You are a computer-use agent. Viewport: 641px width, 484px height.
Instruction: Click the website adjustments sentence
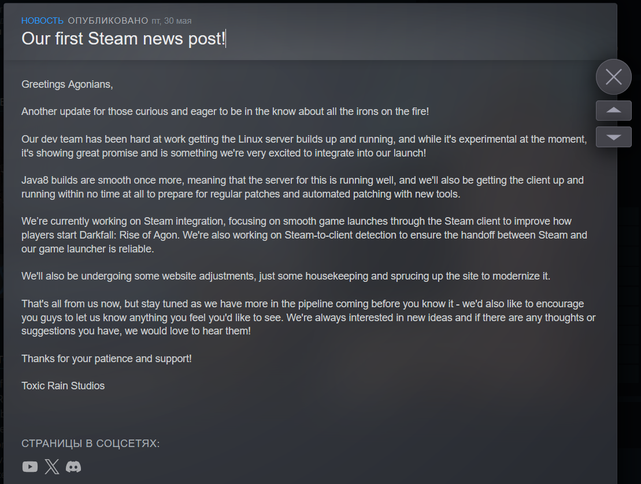[x=286, y=276]
